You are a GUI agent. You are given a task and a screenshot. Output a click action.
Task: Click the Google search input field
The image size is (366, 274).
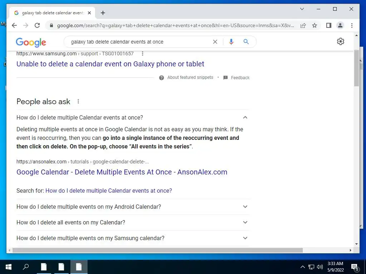[x=140, y=42]
